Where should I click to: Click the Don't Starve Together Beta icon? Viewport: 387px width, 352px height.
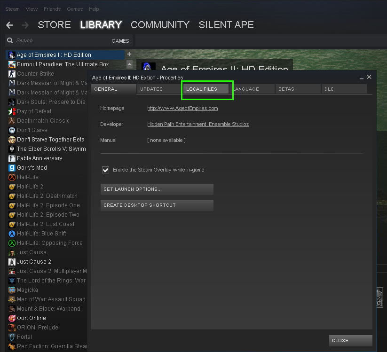12,140
